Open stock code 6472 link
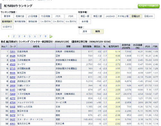Screen dimensions: 161x126 [x=13, y=115]
